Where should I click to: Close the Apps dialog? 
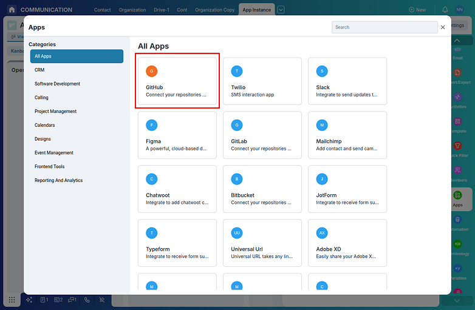pyautogui.click(x=443, y=27)
